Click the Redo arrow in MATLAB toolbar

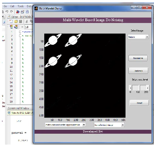(x=12, y=12)
